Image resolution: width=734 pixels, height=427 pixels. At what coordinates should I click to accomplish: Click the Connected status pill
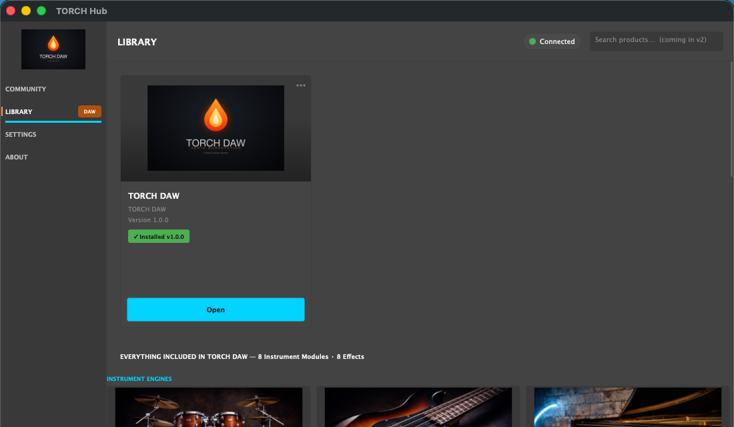pyautogui.click(x=552, y=41)
